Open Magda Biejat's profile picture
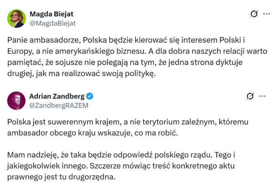275x189 pixels. pos(16,18)
